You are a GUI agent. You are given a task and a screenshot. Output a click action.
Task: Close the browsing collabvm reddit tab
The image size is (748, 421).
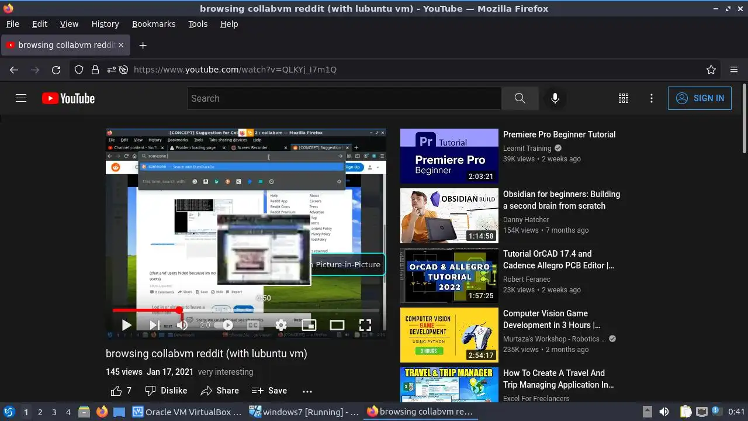coord(121,45)
